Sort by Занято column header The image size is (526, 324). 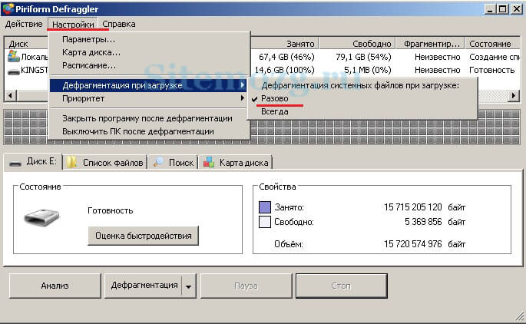(284, 44)
